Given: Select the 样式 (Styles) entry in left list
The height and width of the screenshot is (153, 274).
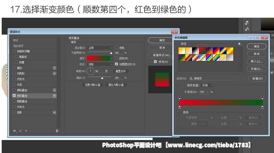Looking at the screenshot, I should click(34, 40).
